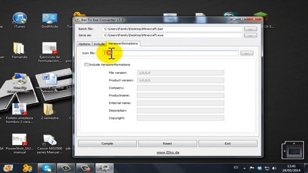308x173 pixels.
Task: Open the Fernando folder on desktop
Action: click(19, 50)
